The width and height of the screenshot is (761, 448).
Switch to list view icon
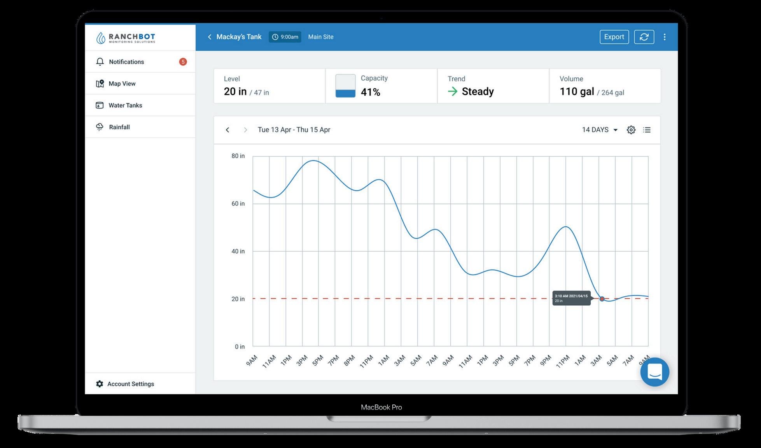click(647, 130)
